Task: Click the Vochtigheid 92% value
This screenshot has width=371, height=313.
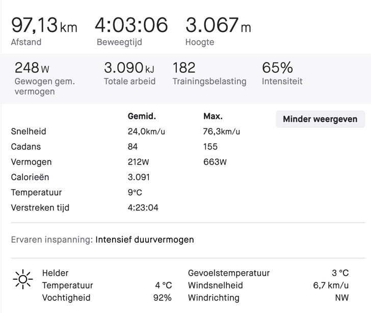Action: 163,298
